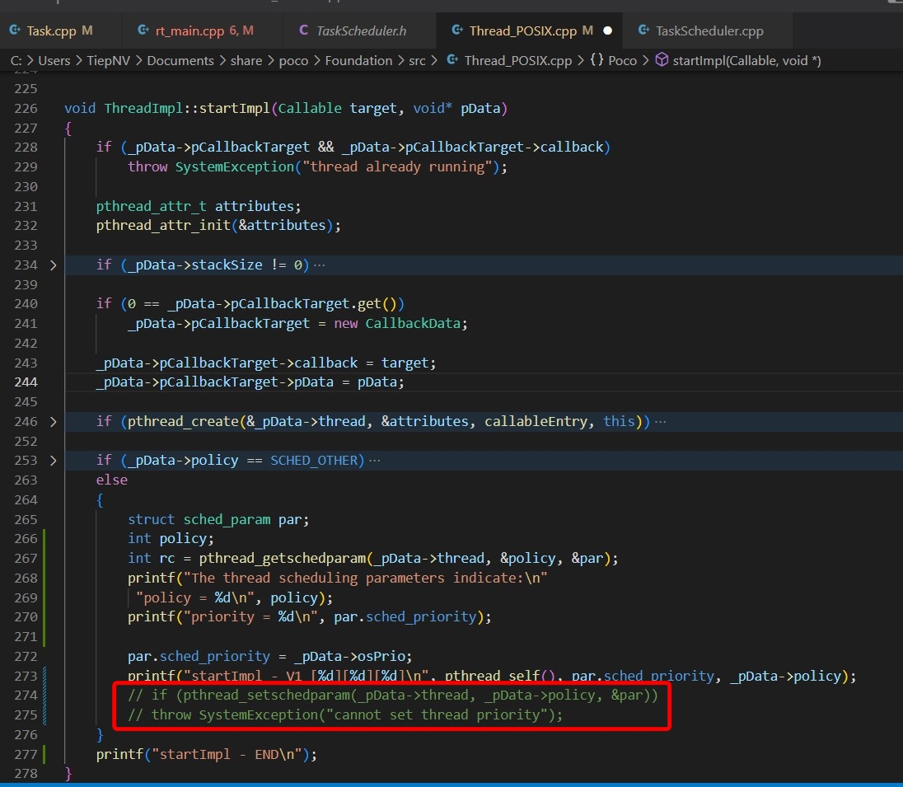The height and width of the screenshot is (787, 903).
Task: Switch to the Task.cpp tab
Action: (51, 30)
